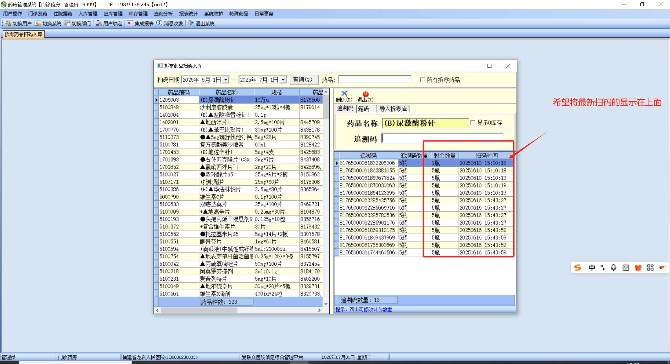This screenshot has width=670, height=364.
Task: Click the 用户锁定 (lock user) icon
Action: [99, 24]
